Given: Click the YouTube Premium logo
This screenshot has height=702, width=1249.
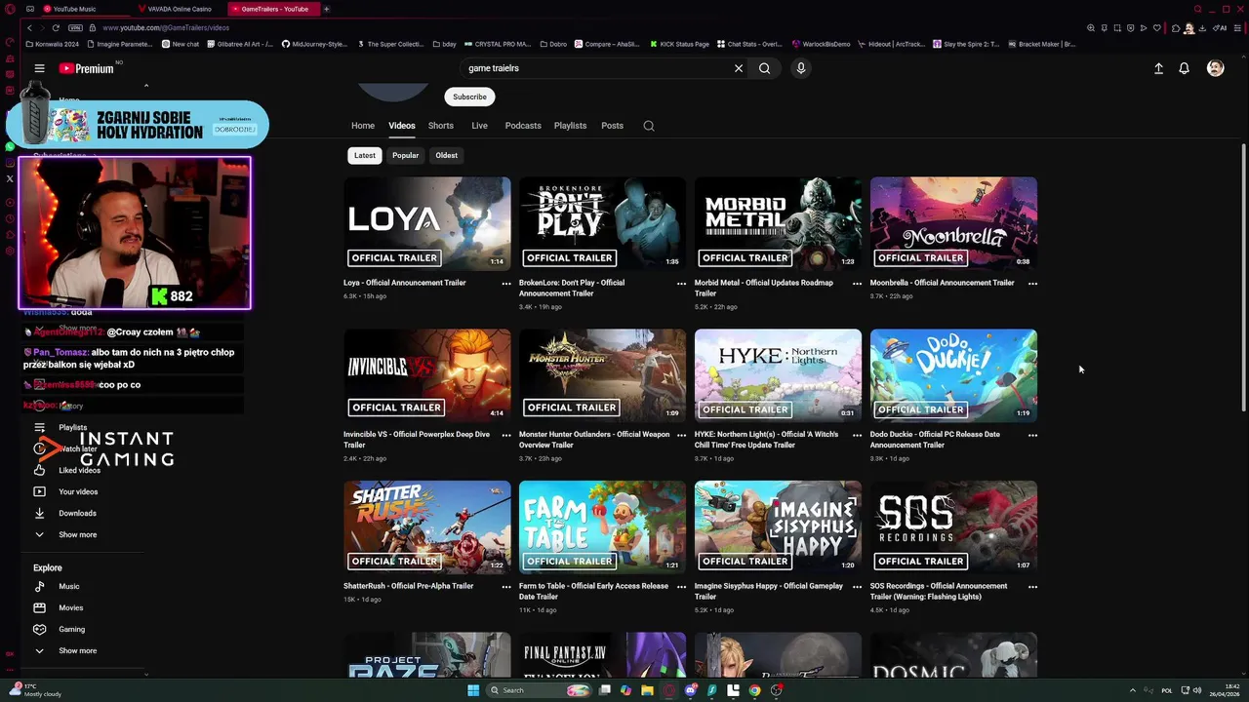Looking at the screenshot, I should pos(86,68).
